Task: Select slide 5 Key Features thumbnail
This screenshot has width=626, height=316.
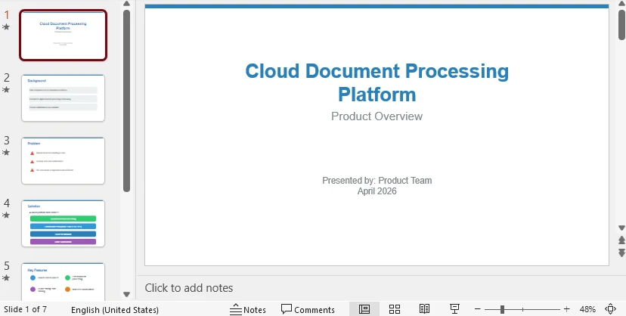Action: click(63, 282)
